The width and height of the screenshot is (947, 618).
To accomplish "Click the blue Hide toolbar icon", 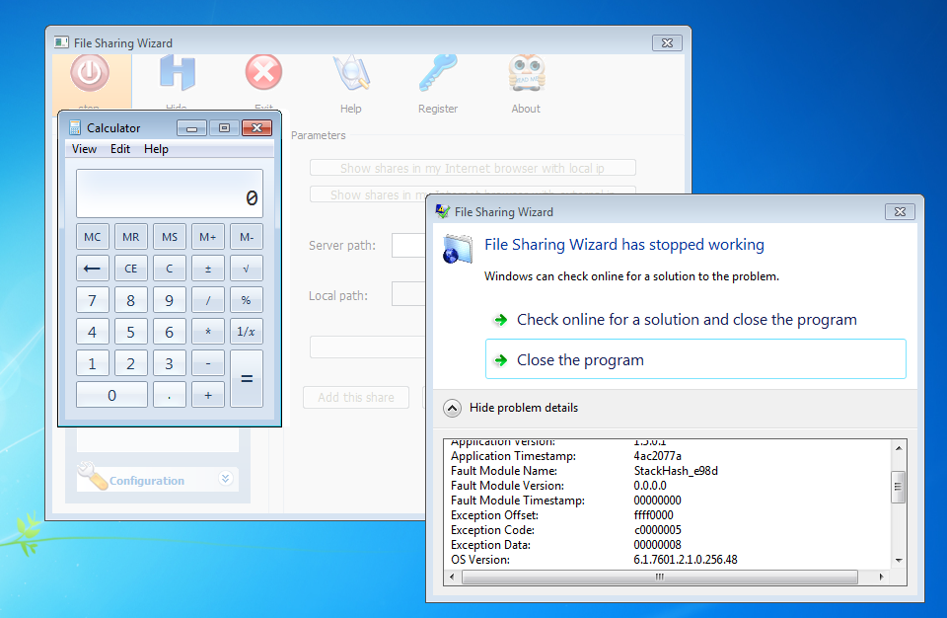I will point(177,73).
